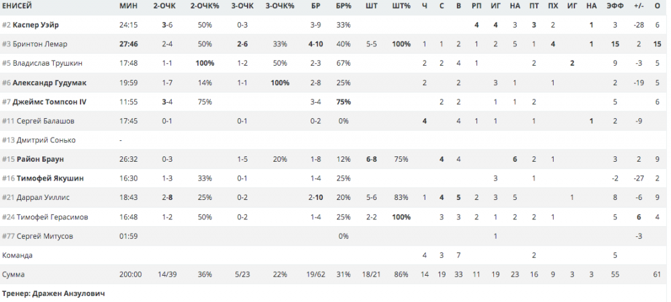671x302 pixels.
Task: Select Александр Гудумак in the roster
Action: [52, 83]
